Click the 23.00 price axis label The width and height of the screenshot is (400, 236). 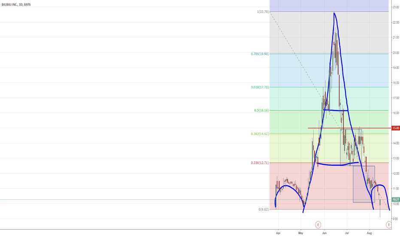[396, 7]
